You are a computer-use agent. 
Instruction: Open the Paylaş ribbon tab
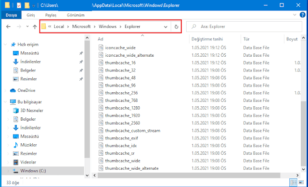coord(51,15)
